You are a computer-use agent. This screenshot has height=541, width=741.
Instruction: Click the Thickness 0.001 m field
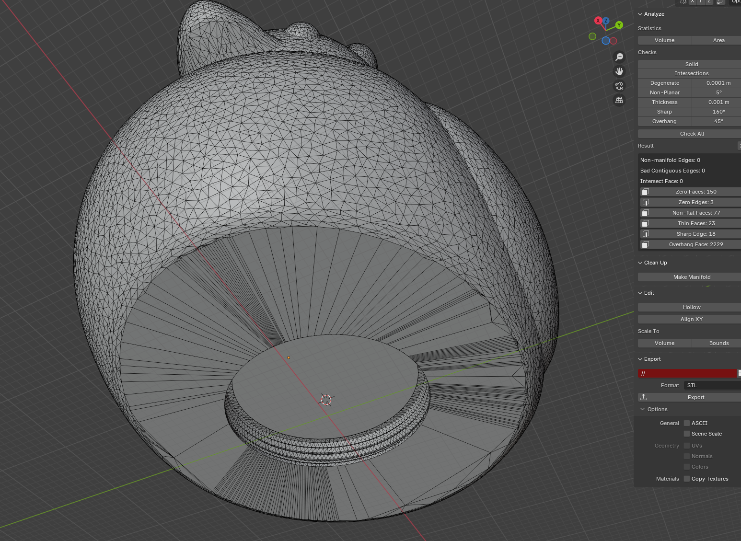click(x=717, y=102)
